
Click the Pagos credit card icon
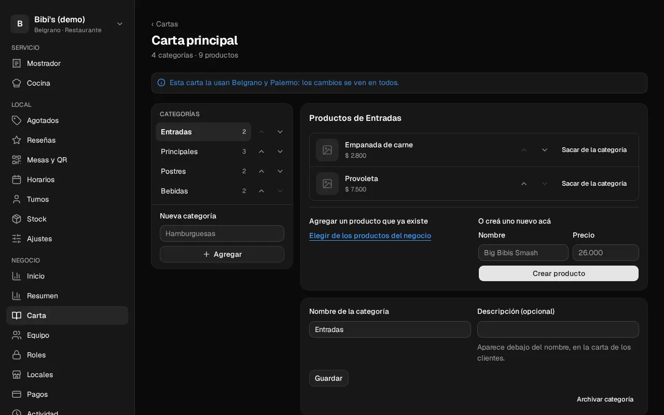tap(17, 394)
